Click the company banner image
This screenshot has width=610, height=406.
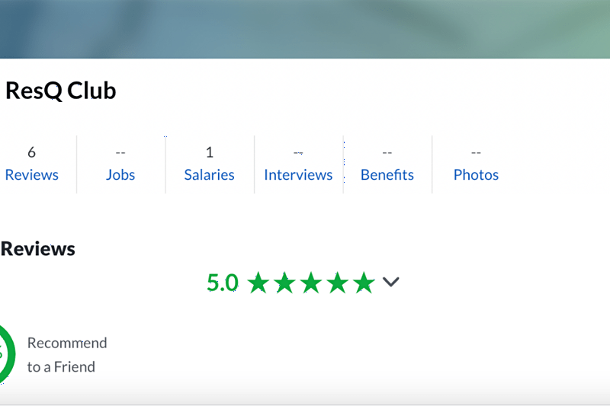(x=305, y=29)
